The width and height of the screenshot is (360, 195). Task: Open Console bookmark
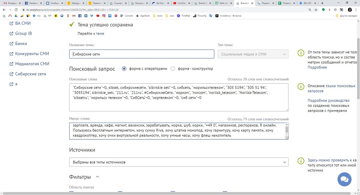(127, 16)
